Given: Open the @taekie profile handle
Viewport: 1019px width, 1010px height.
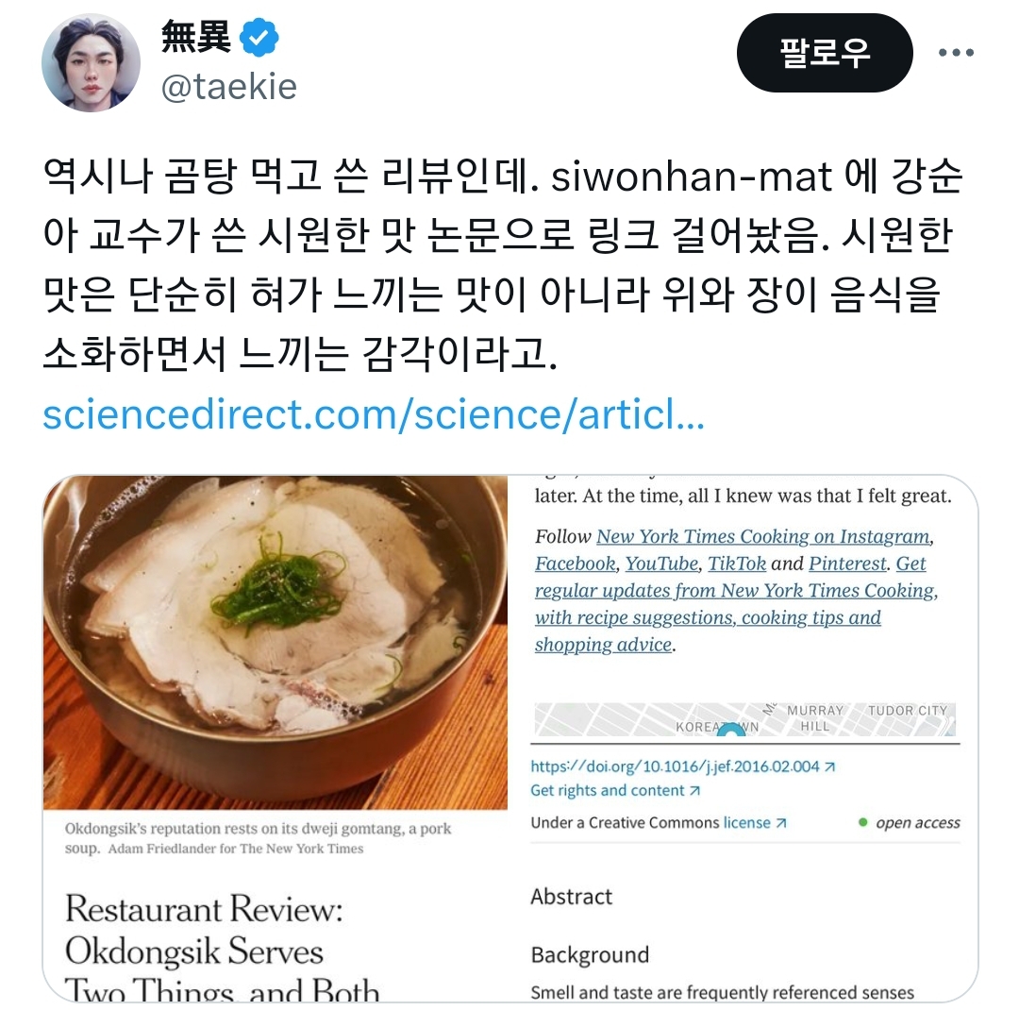Looking at the screenshot, I should (x=228, y=87).
